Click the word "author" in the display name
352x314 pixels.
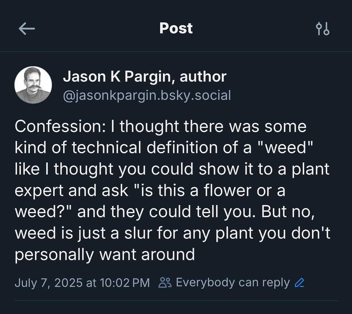(x=203, y=77)
